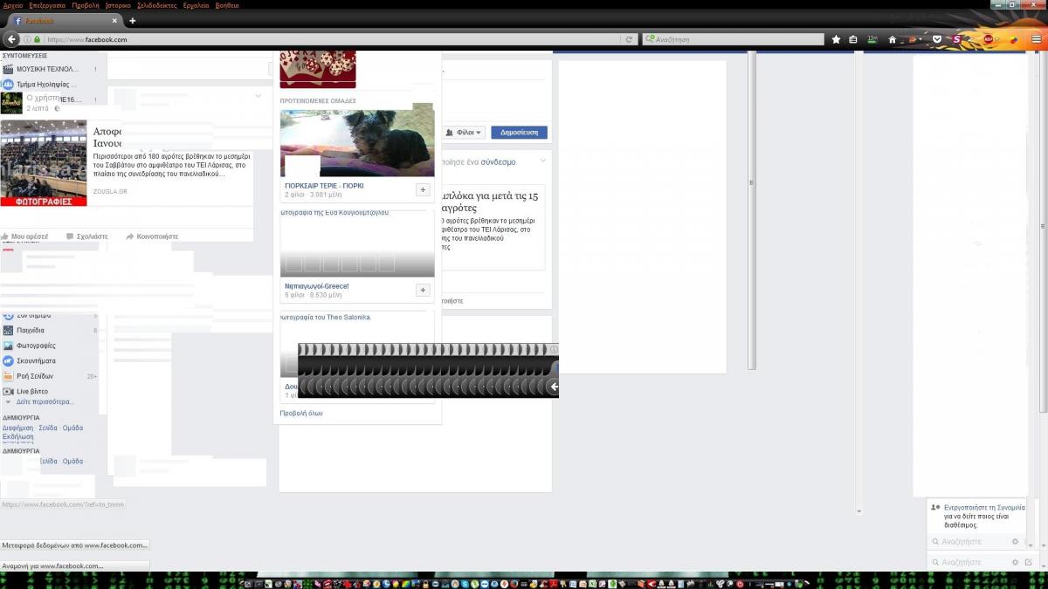The width and height of the screenshot is (1048, 589).
Task: Click Προβολή όλων under suggested groups
Action: (x=301, y=414)
